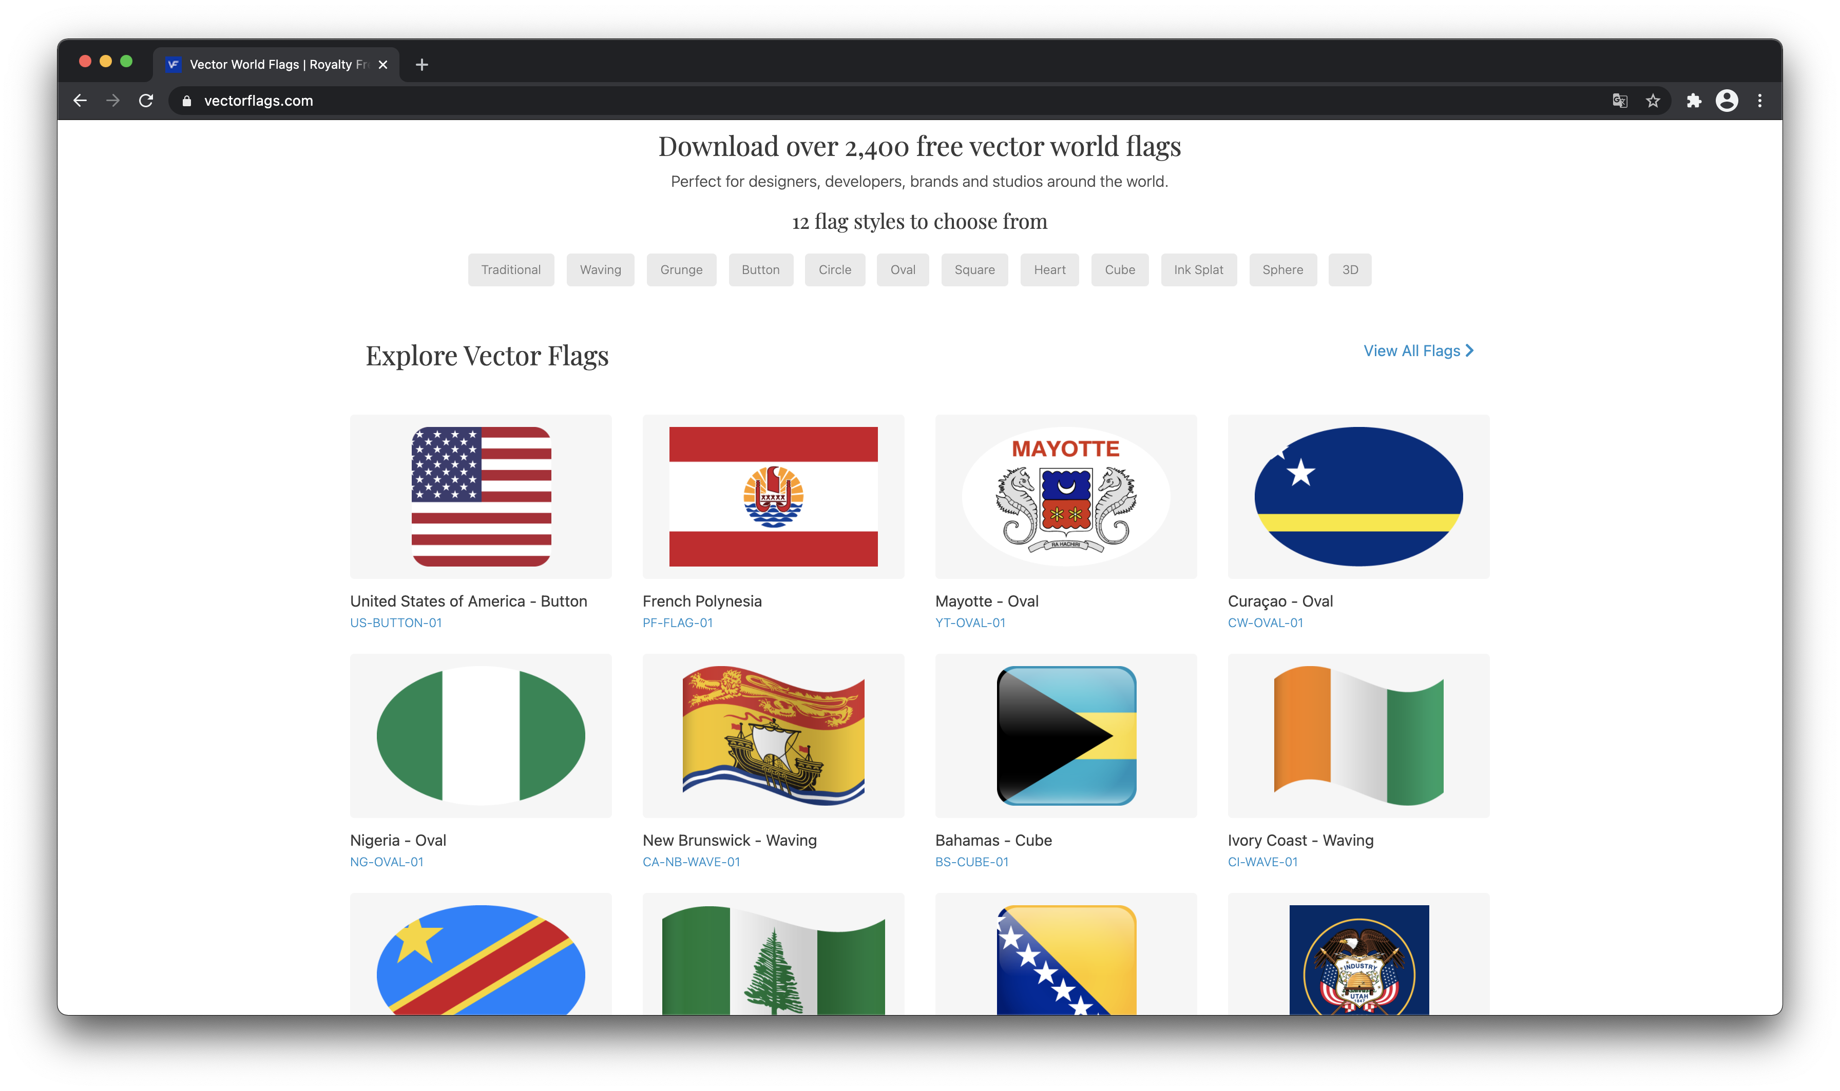1840x1091 pixels.
Task: Click the Google Translate icon
Action: coord(1619,101)
